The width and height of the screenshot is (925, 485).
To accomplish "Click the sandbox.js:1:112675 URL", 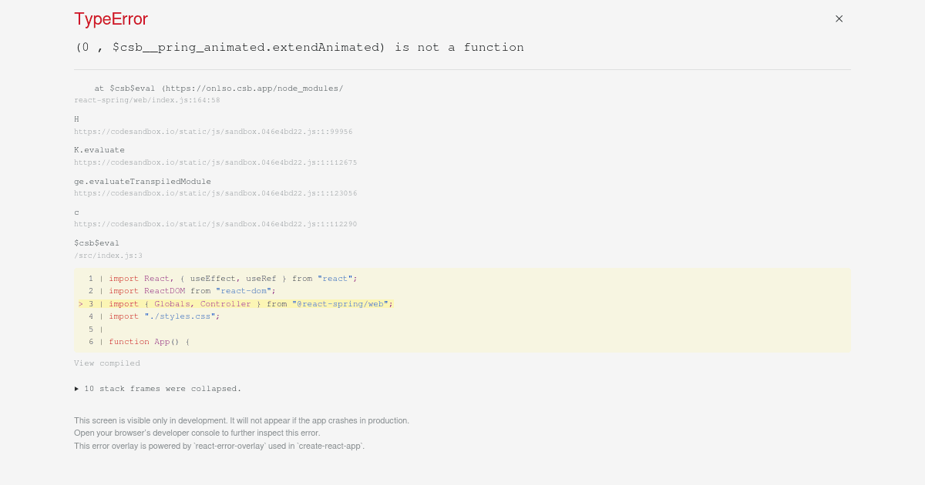I will [215, 162].
